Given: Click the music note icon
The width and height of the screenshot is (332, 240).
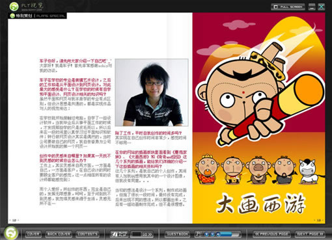Looking at the screenshot, I should [x=198, y=234].
